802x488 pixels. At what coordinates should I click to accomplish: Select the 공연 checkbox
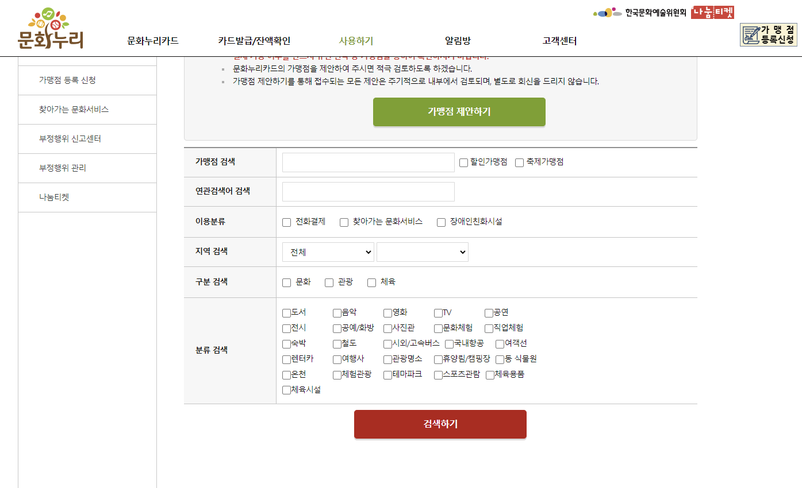click(489, 313)
